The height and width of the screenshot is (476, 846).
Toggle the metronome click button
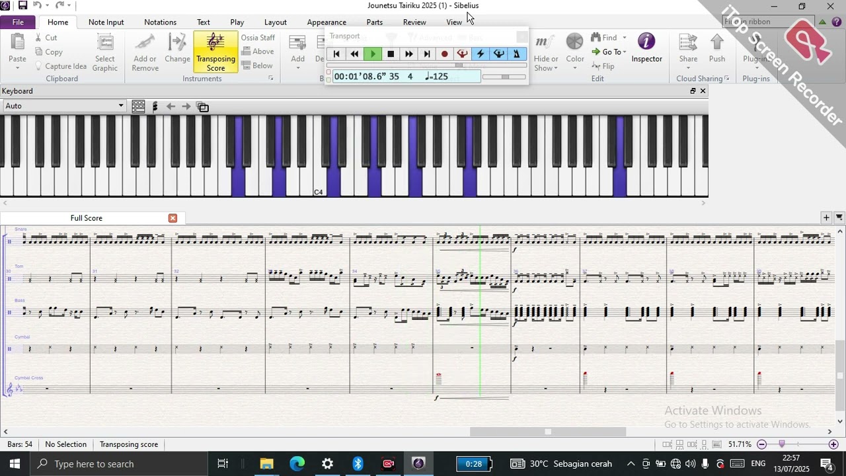click(x=517, y=54)
